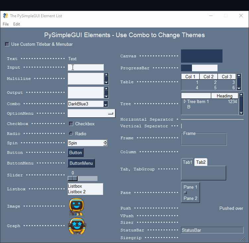Click the Output box scroll down arrow
249x243 pixels.
(106, 96)
